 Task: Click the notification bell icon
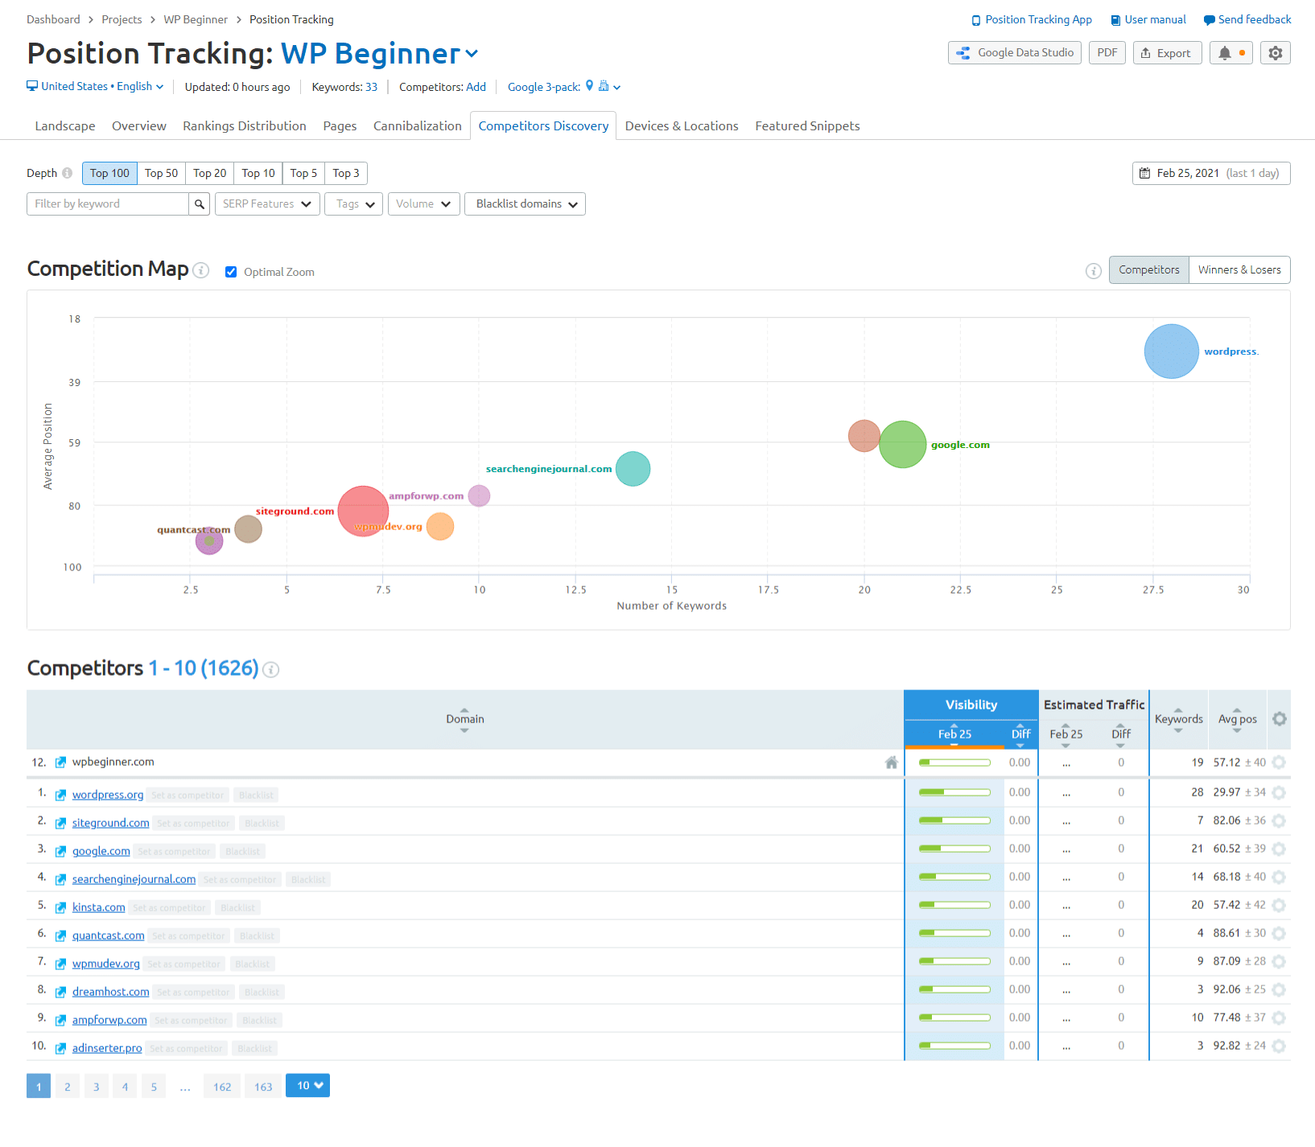click(x=1225, y=53)
